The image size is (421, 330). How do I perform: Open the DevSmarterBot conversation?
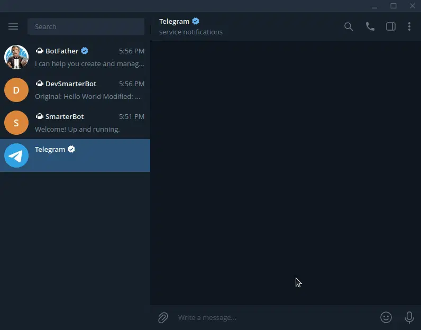(x=75, y=90)
